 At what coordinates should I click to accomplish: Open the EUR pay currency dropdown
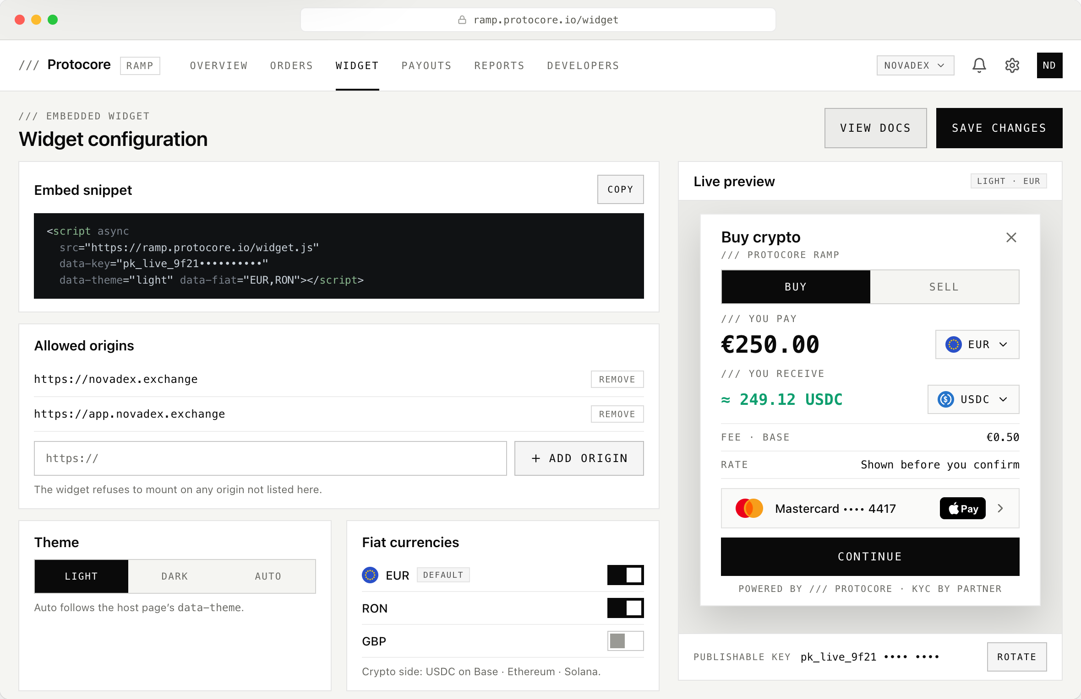(977, 344)
